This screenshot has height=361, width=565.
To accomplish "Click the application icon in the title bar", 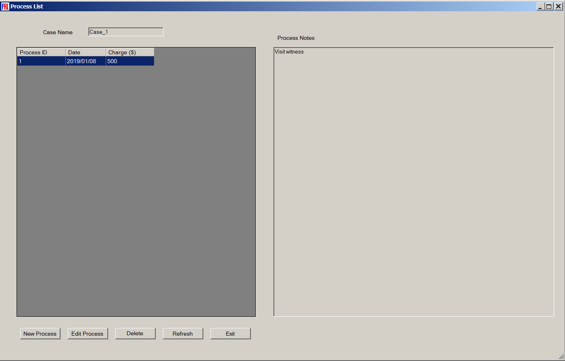I will 5,6.
